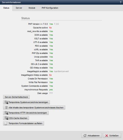Viewport: 123px width, 140px height.
Task: Open the help question mark icon
Action: 121,2
